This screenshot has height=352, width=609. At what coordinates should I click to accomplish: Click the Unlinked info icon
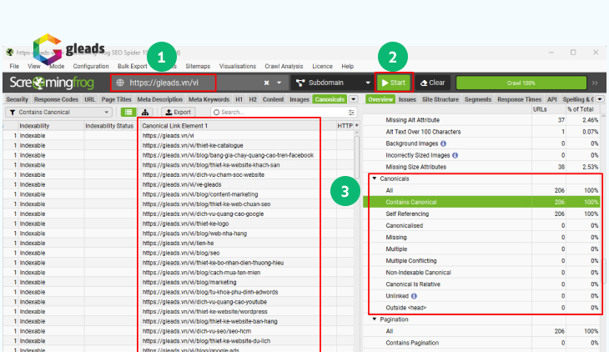414,296
